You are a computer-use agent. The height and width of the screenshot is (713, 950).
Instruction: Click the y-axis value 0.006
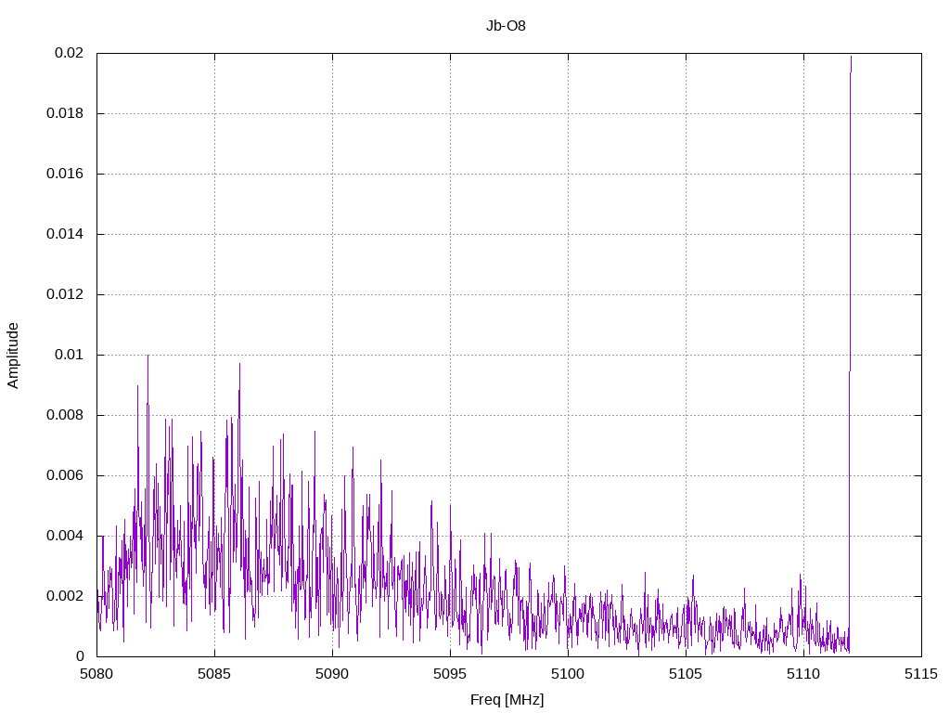[x=65, y=475]
